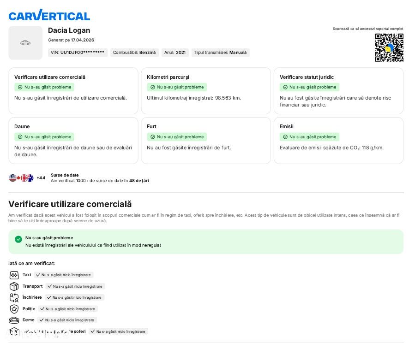Click Nu au fost găsite înregistrări de furt text
The width and height of the screenshot is (415, 343).
pos(189,148)
